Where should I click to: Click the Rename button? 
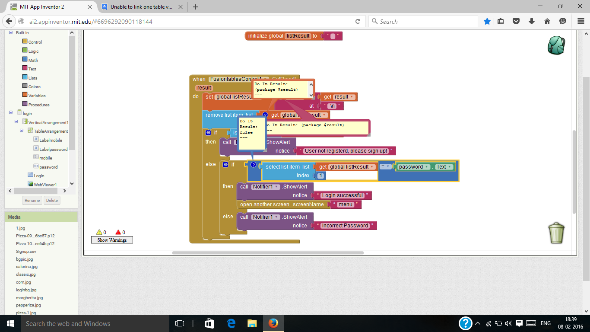(32, 201)
